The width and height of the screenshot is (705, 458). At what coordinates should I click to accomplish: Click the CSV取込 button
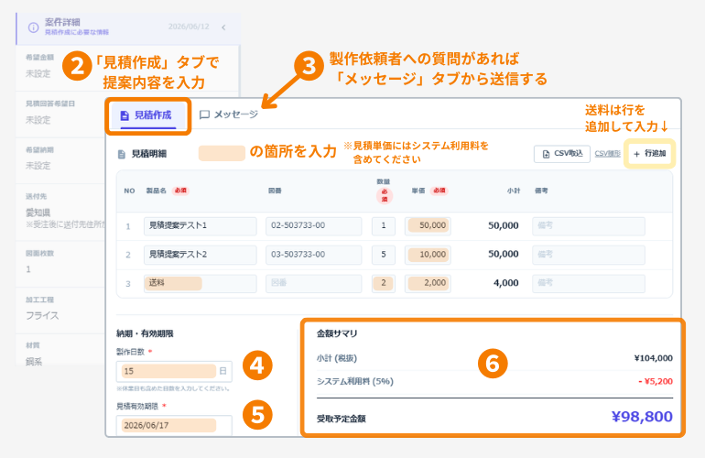click(x=562, y=154)
